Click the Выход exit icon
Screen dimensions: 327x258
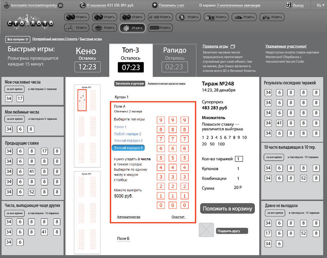(x=288, y=5)
